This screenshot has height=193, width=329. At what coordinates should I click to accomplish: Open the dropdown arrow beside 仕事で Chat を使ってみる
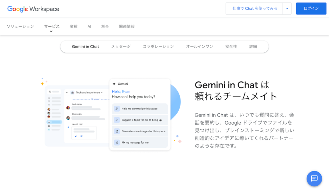point(287,9)
